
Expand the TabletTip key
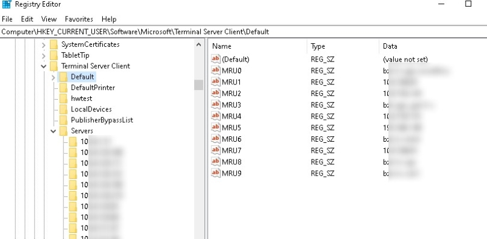point(43,55)
